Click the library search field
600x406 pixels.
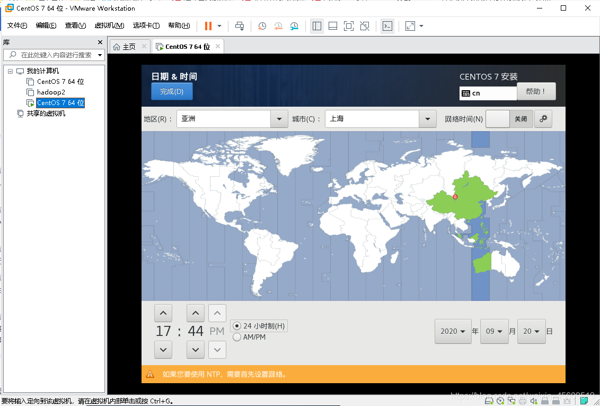pyautogui.click(x=54, y=55)
